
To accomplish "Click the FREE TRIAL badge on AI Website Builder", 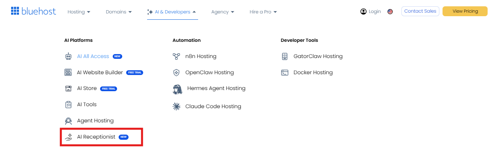I will [135, 73].
